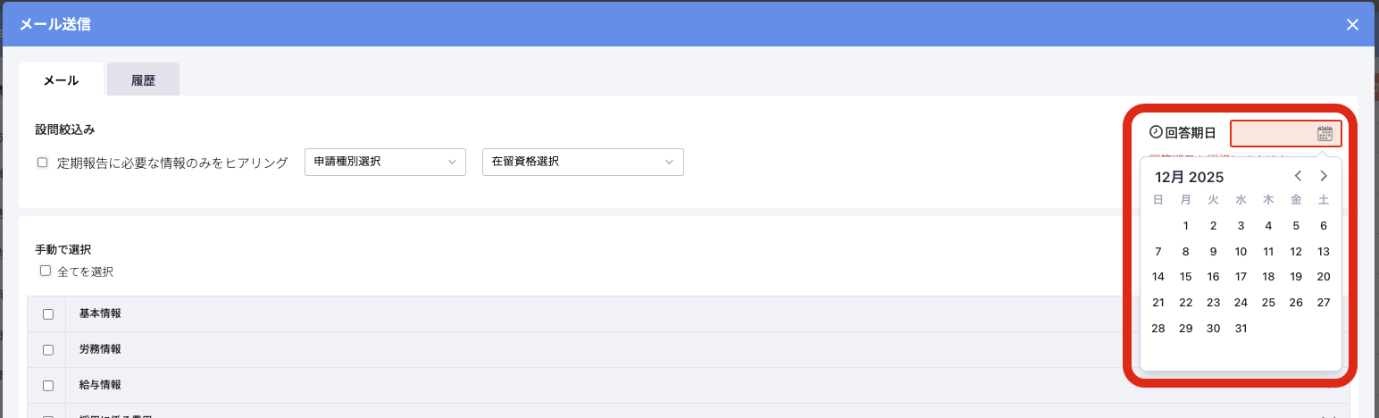
Task: Switch to the メール tab
Action: point(62,79)
